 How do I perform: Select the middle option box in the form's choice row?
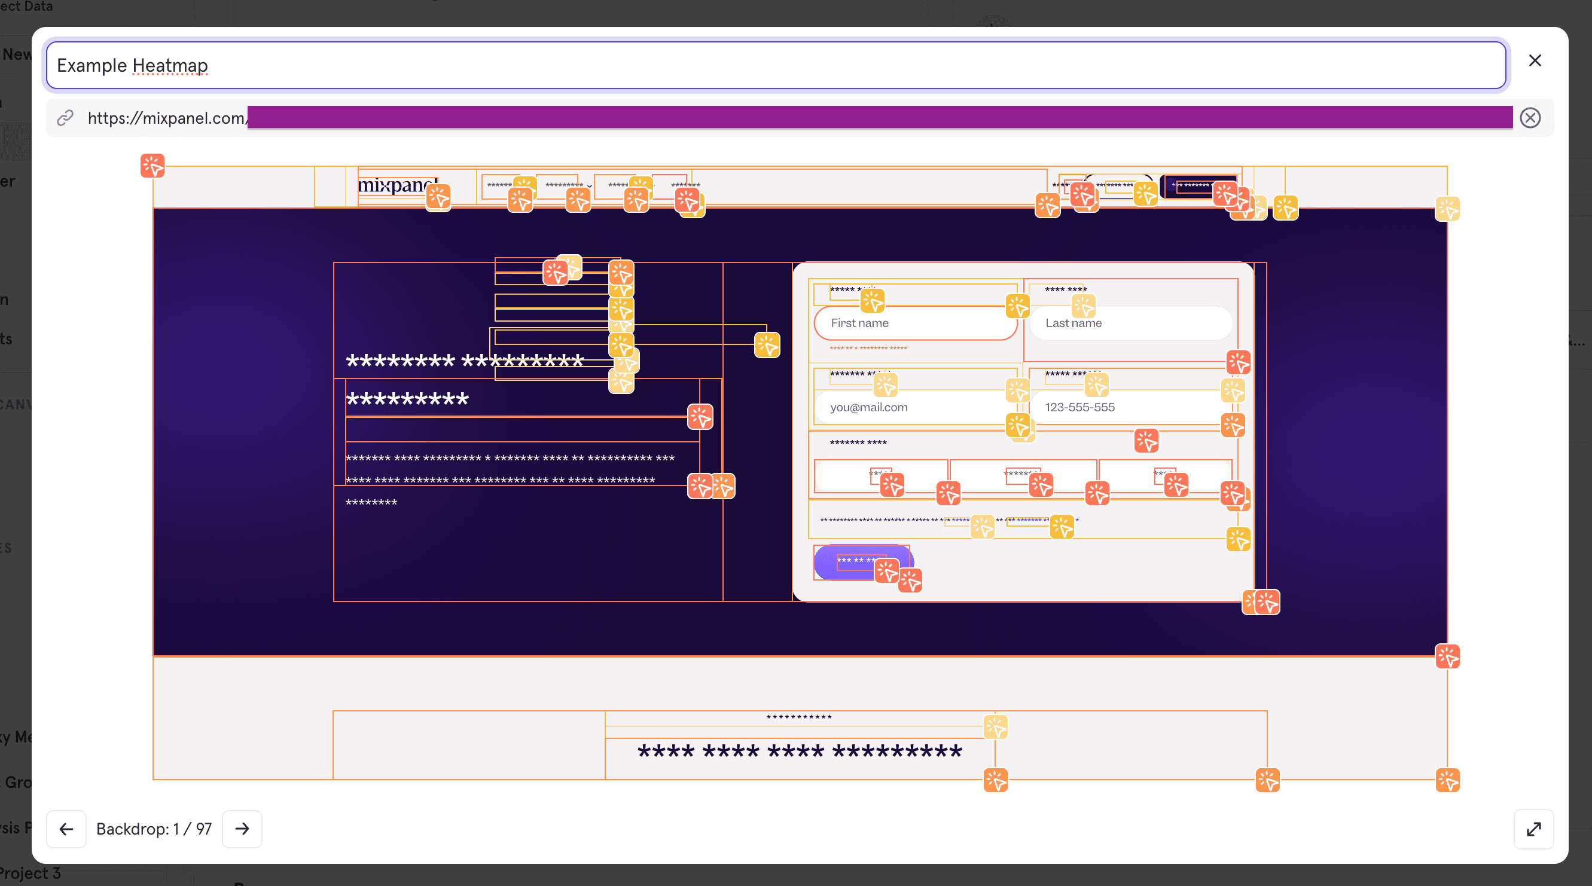1041,485
